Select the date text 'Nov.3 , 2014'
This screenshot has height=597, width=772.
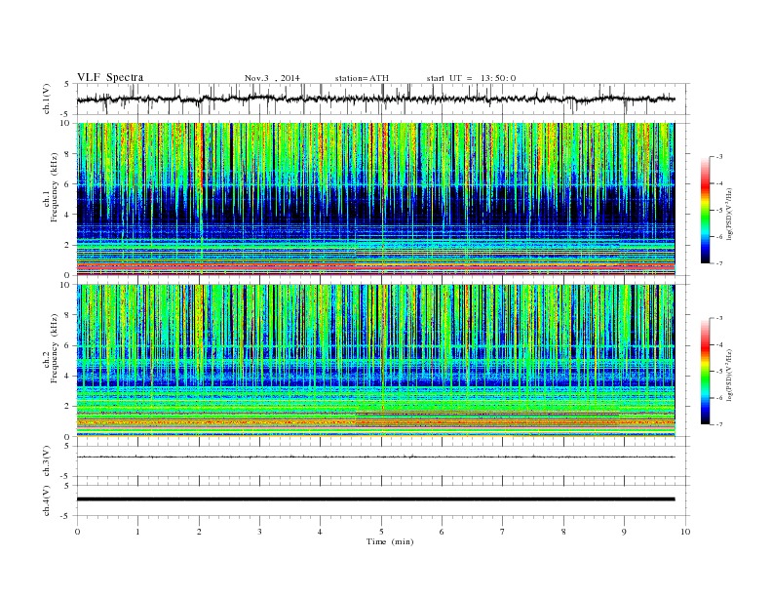(272, 78)
